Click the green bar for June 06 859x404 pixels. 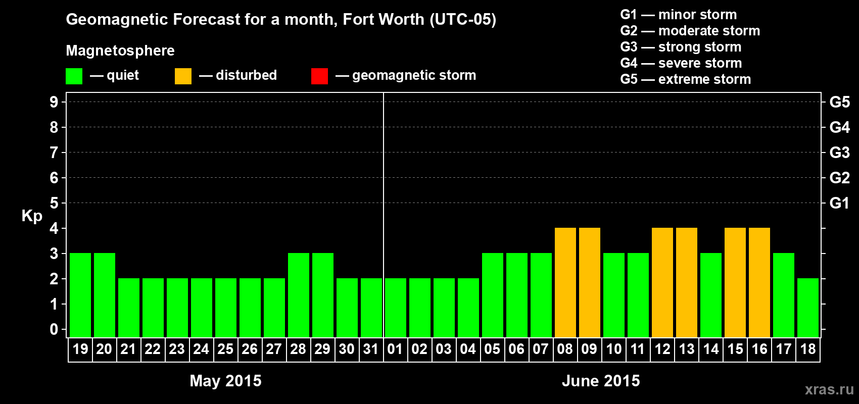point(517,295)
